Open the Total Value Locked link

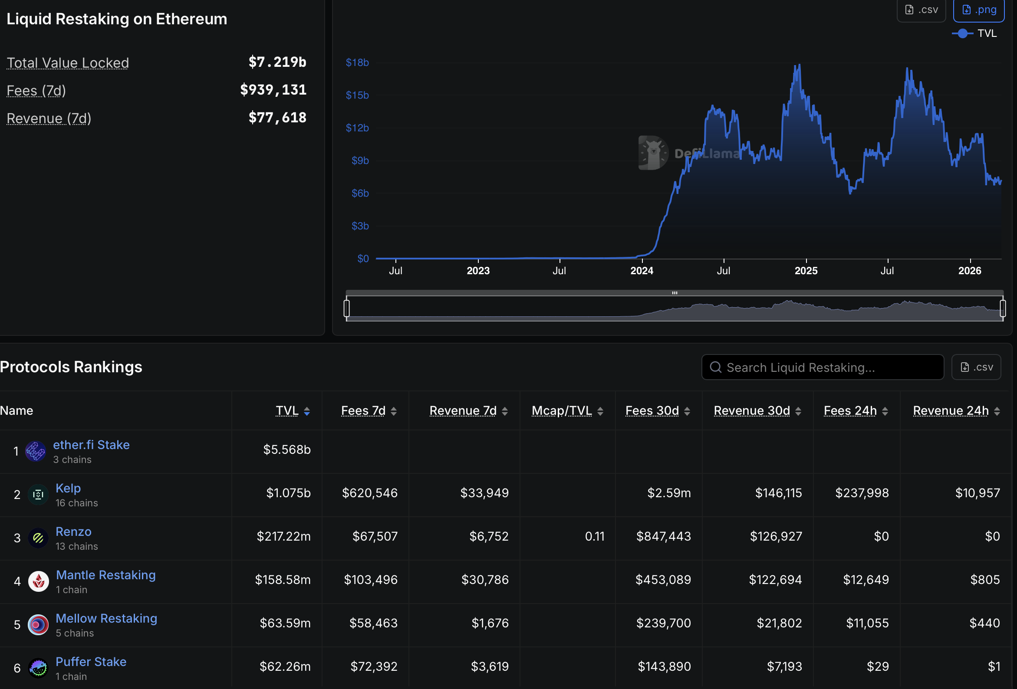tap(67, 62)
